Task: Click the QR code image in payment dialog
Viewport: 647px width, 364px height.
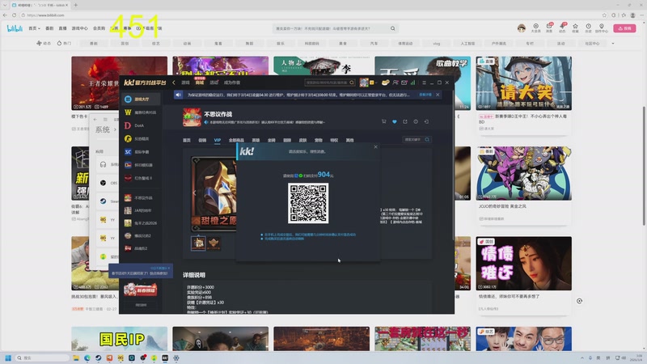Action: point(308,203)
